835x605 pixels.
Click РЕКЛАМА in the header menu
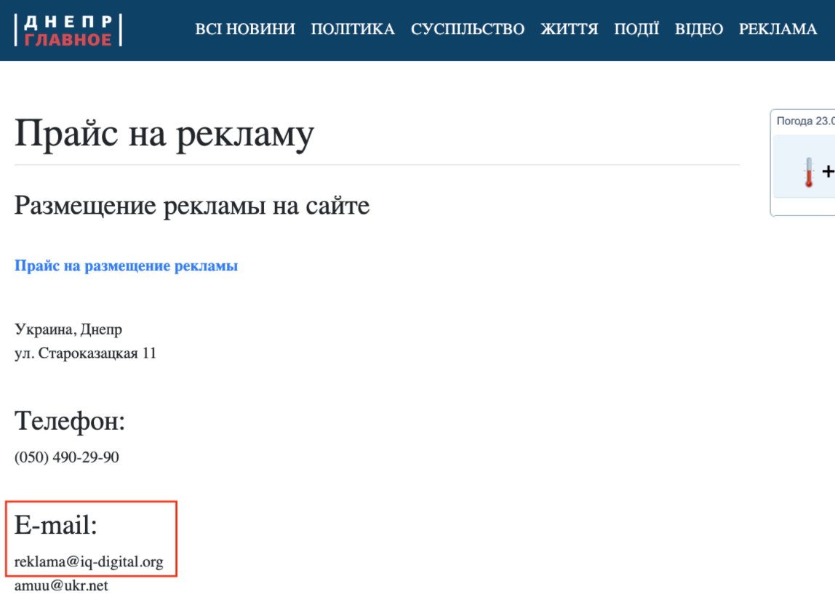pos(778,29)
